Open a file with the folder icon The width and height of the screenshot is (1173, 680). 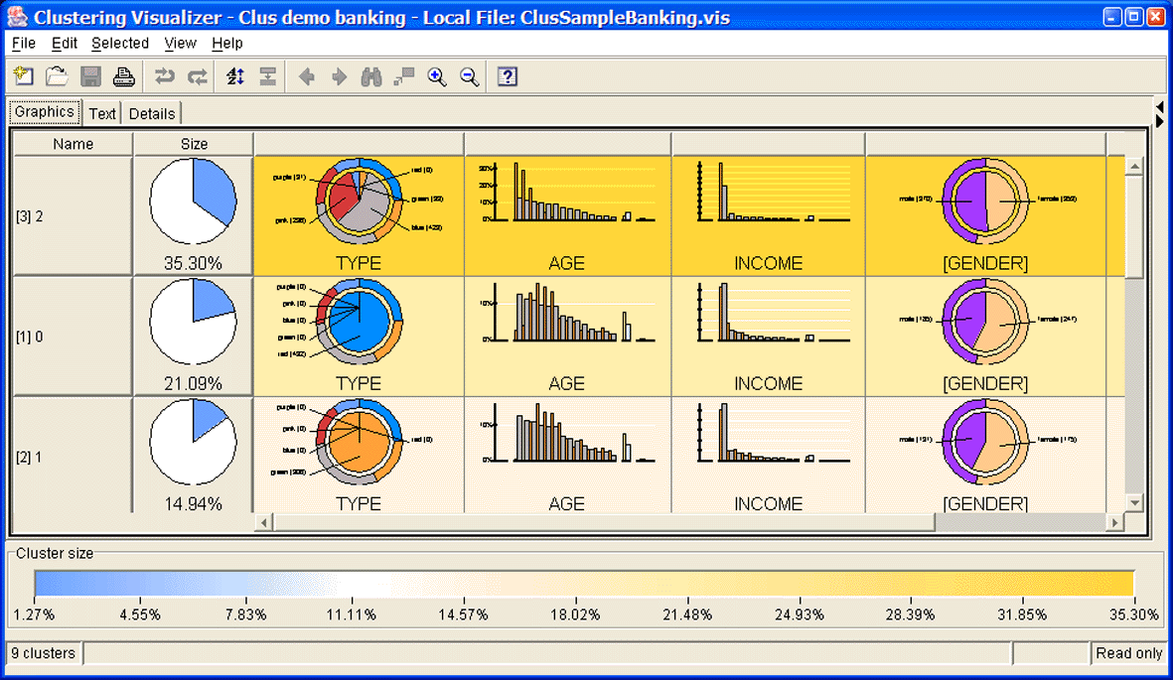[57, 76]
